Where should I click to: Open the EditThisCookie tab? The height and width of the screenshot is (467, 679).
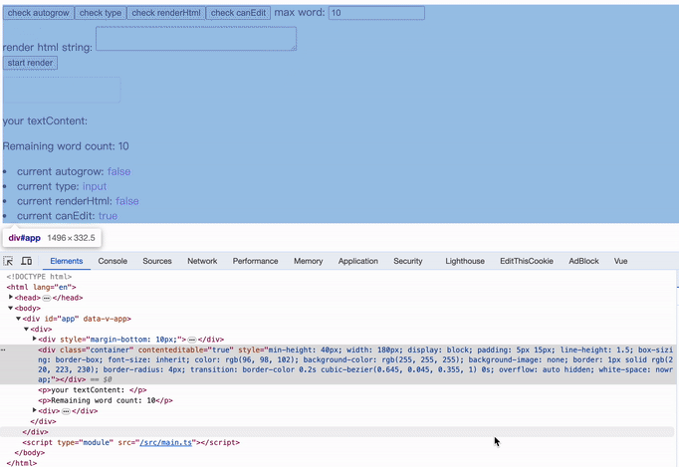pyautogui.click(x=527, y=261)
